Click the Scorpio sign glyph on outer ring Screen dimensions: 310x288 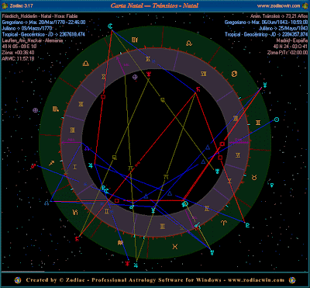point(55,109)
